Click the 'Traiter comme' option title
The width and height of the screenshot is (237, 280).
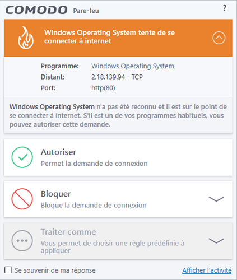[x=68, y=232]
